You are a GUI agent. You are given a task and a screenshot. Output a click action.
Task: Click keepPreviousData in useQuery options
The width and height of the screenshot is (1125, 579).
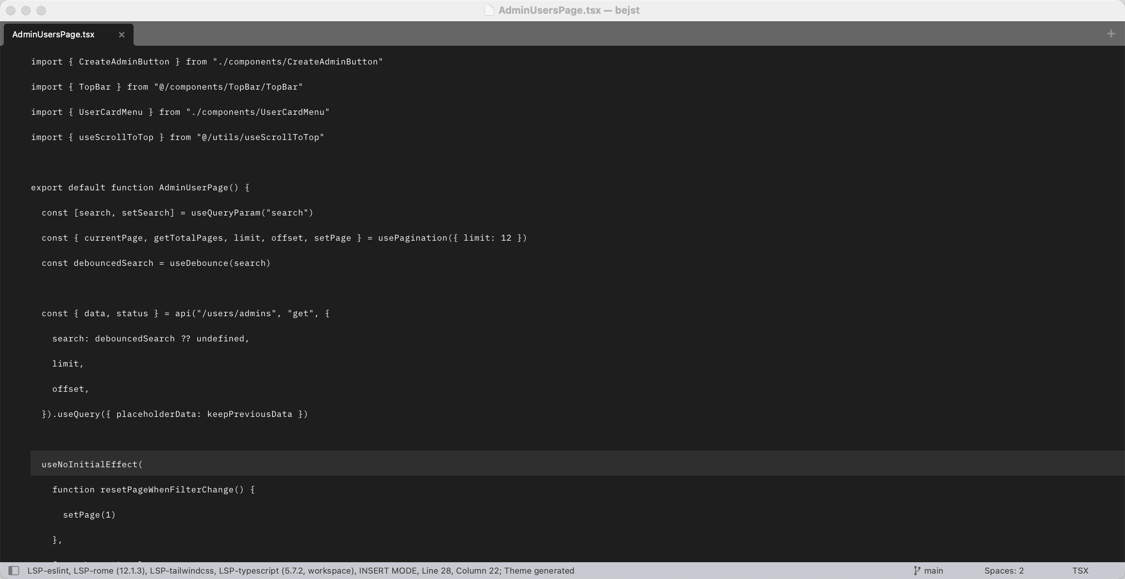(x=250, y=414)
